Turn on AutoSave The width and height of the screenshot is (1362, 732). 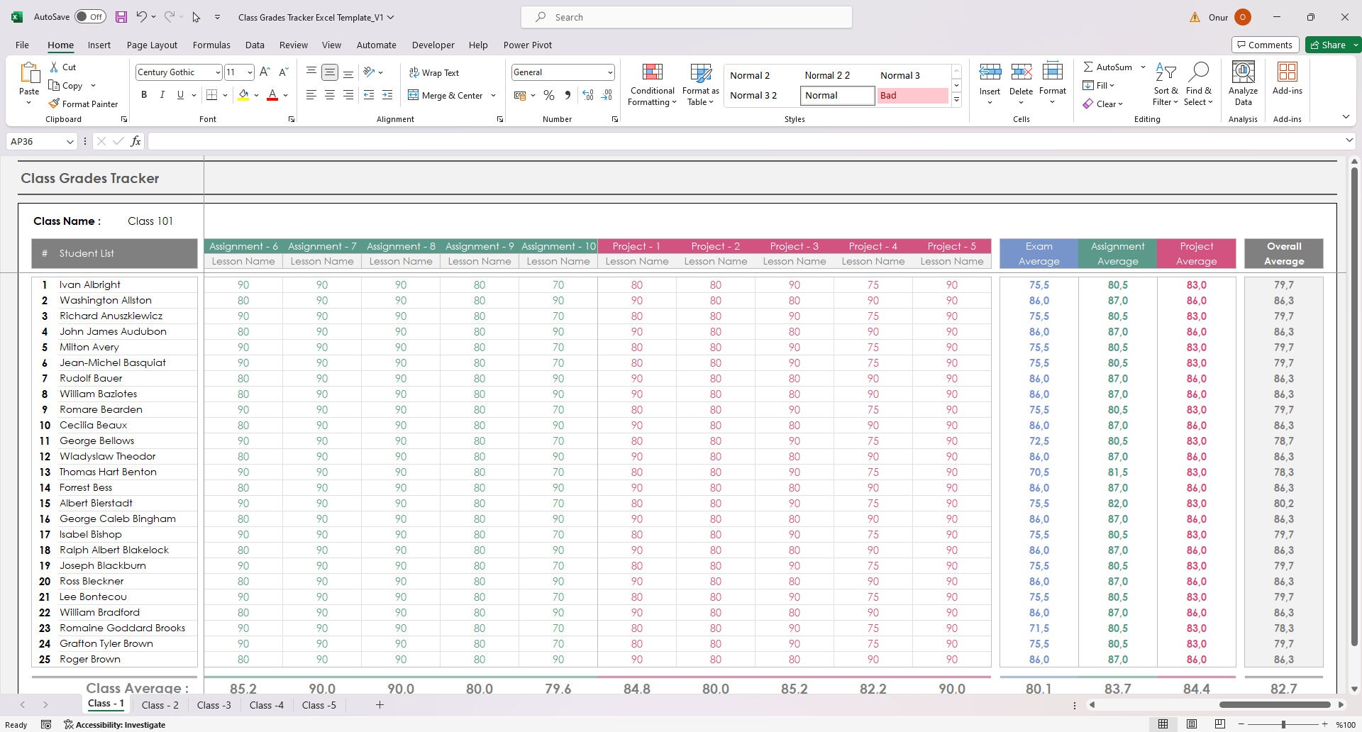pyautogui.click(x=90, y=16)
